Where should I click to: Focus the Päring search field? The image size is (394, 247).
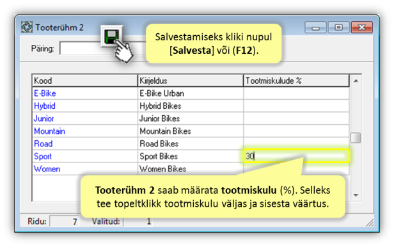tap(81, 48)
